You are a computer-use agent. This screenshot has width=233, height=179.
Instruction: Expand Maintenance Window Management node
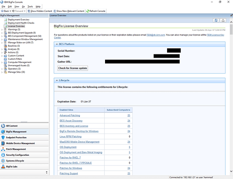pyautogui.click(x=2, y=39)
